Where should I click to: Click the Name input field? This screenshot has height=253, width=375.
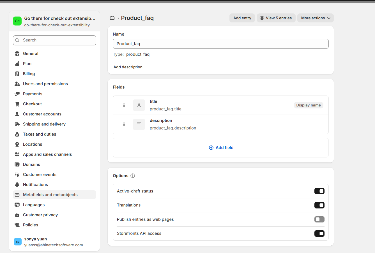(x=220, y=44)
